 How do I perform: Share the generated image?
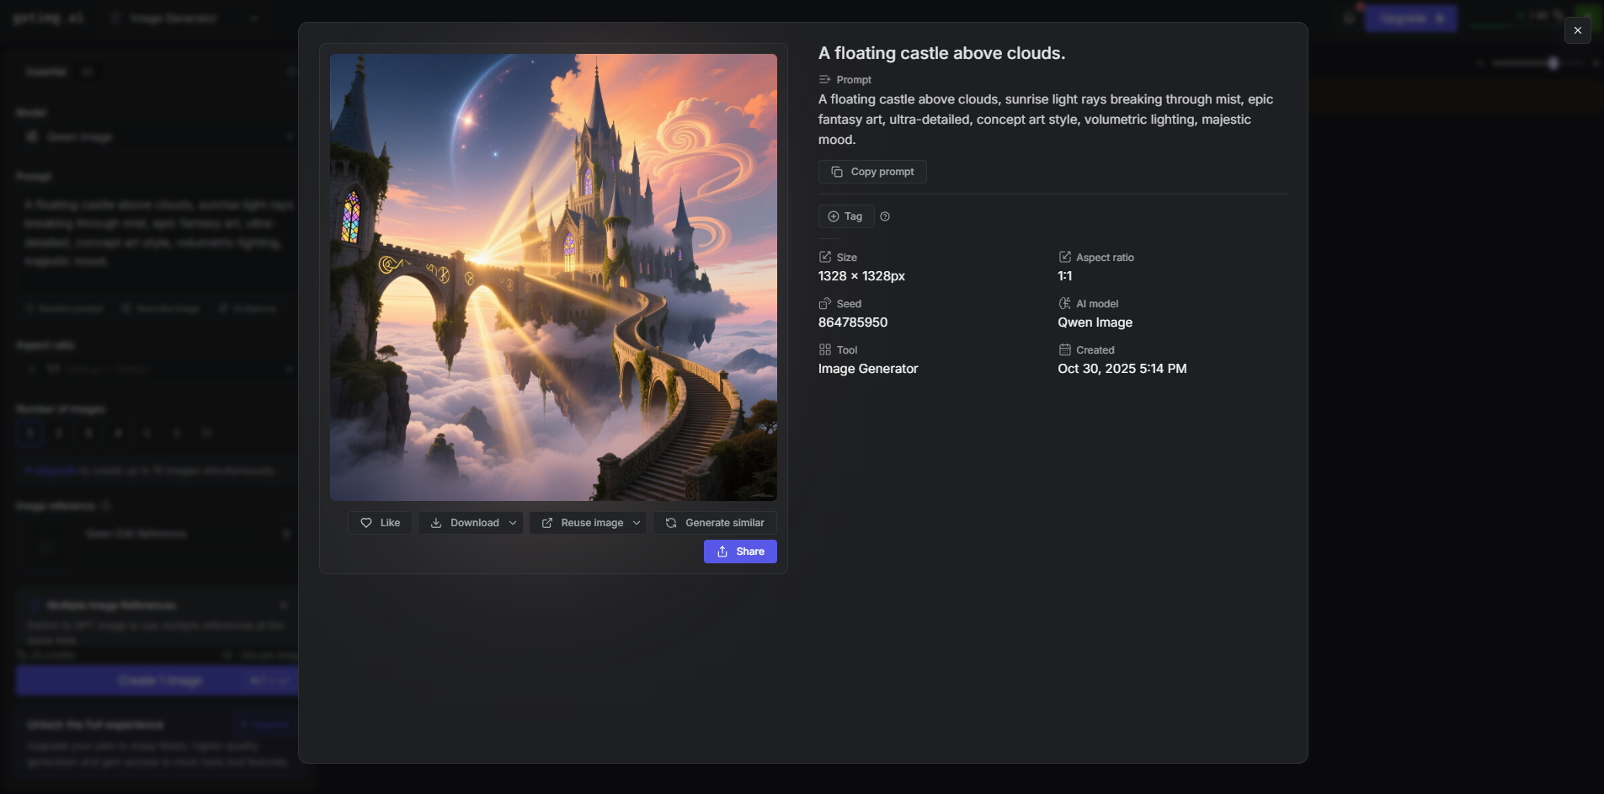[740, 552]
